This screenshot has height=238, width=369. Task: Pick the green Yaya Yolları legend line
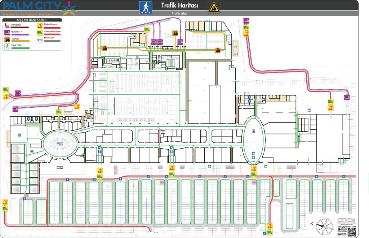(x=20, y=48)
